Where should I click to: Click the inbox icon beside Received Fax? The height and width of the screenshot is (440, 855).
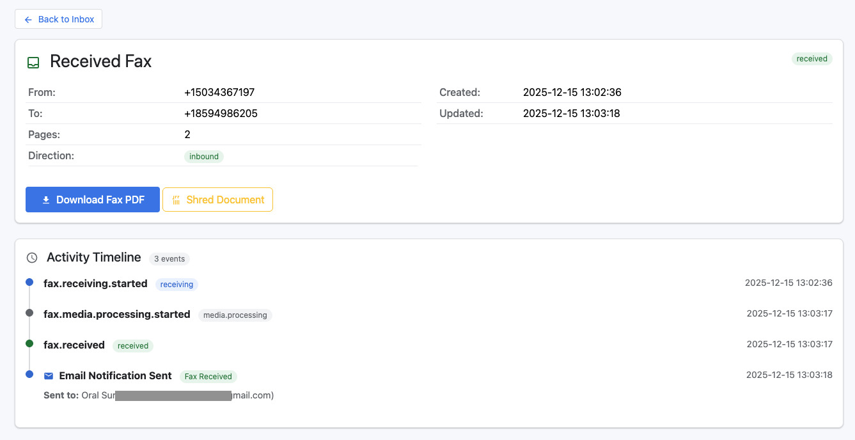click(33, 63)
